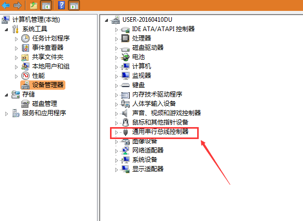Click the 声音、视频和游戏控制器 speaker icon
Screen dimensions: 303x221
point(125,113)
